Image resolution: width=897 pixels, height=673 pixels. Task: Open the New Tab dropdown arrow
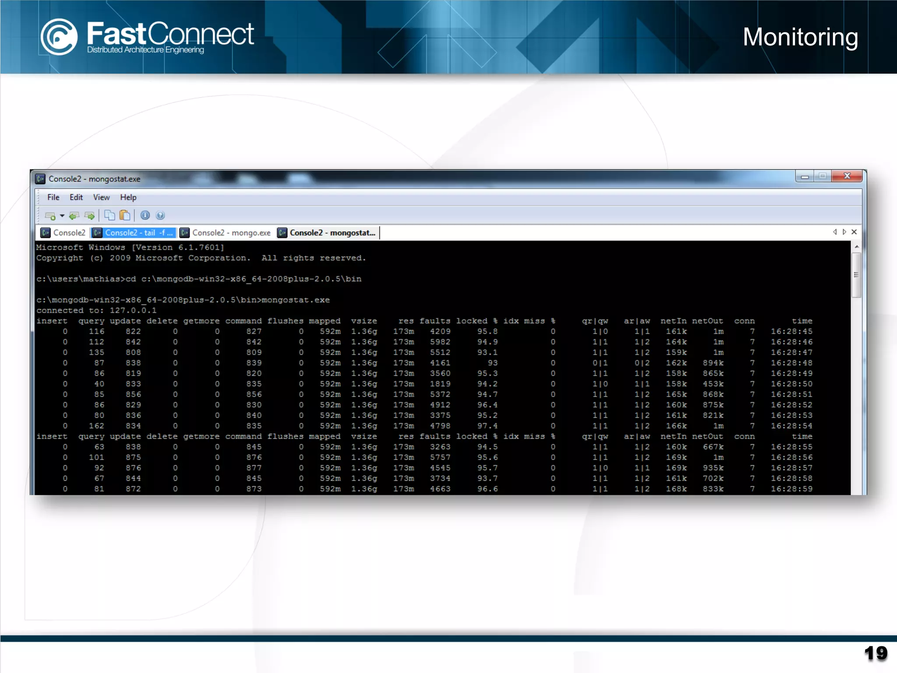tap(62, 216)
